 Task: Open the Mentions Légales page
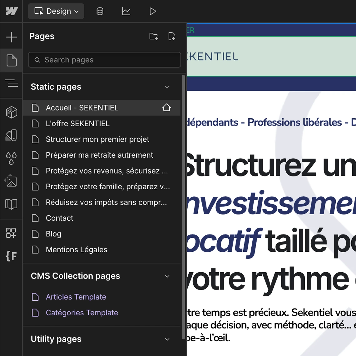tap(101, 250)
